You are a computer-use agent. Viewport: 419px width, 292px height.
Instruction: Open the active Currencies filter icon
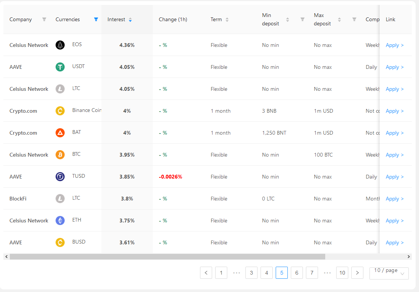coord(96,19)
